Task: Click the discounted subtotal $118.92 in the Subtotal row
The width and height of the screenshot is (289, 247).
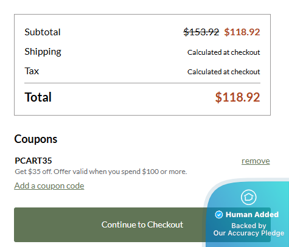Action: coord(242,32)
